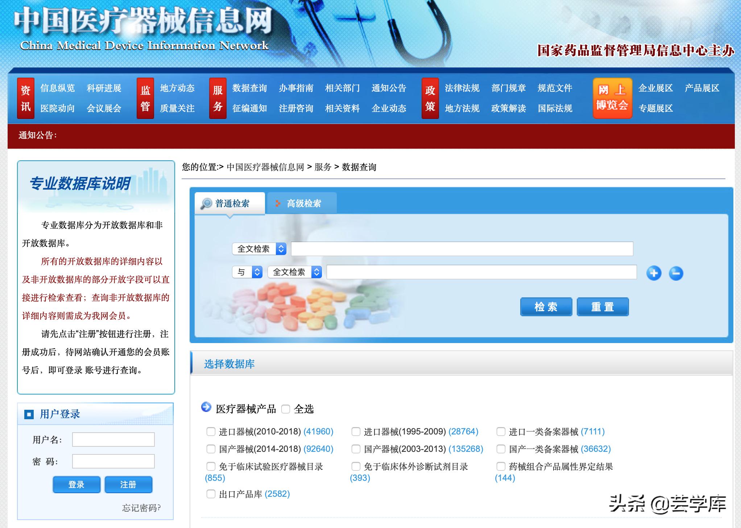Enable the 全选 select-all checkbox
The image size is (741, 528).
286,409
